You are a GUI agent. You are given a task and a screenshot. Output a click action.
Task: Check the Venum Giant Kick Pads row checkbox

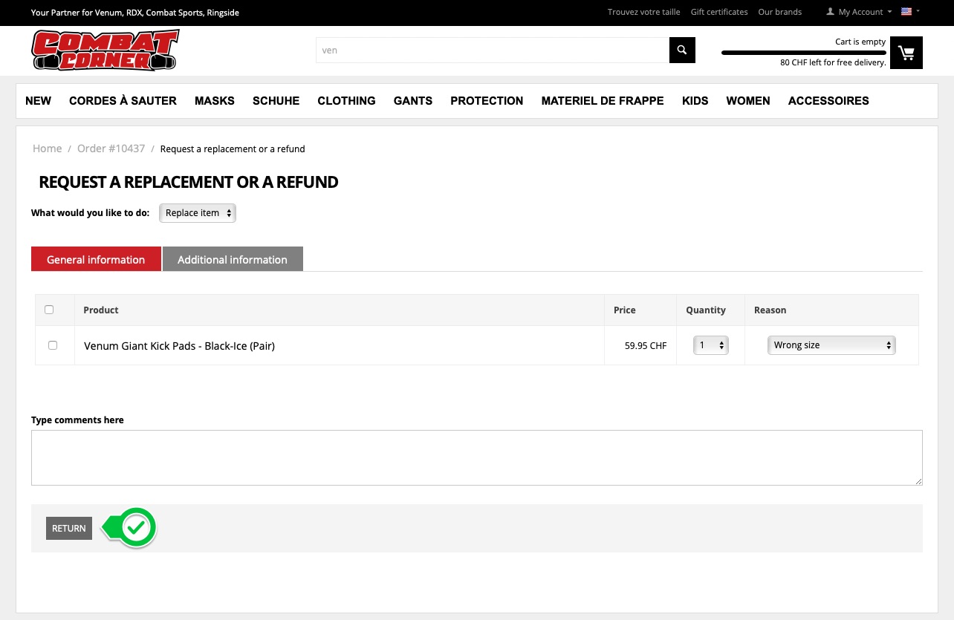click(x=53, y=345)
